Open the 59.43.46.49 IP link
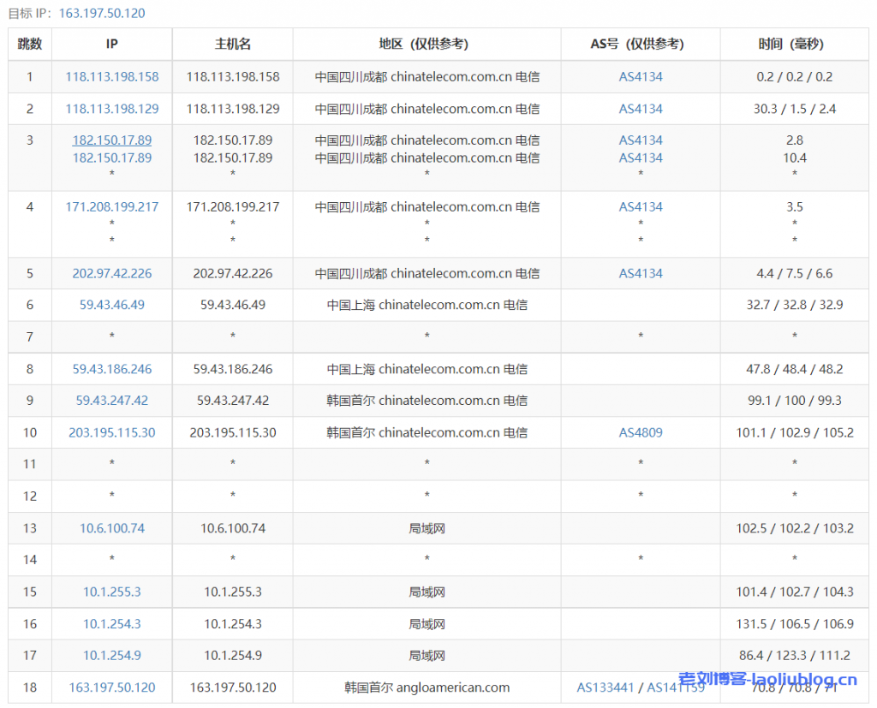The width and height of the screenshot is (877, 708). (112, 305)
